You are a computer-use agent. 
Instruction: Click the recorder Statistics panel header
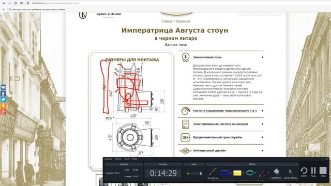124,164
